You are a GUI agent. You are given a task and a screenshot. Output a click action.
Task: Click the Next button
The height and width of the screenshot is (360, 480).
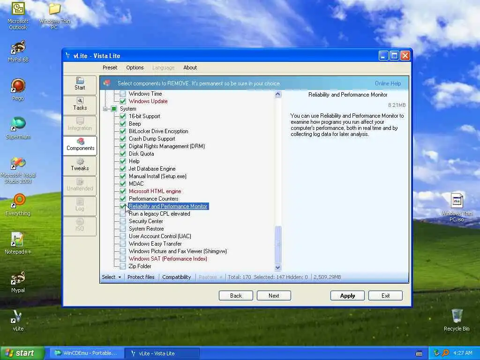(x=274, y=296)
